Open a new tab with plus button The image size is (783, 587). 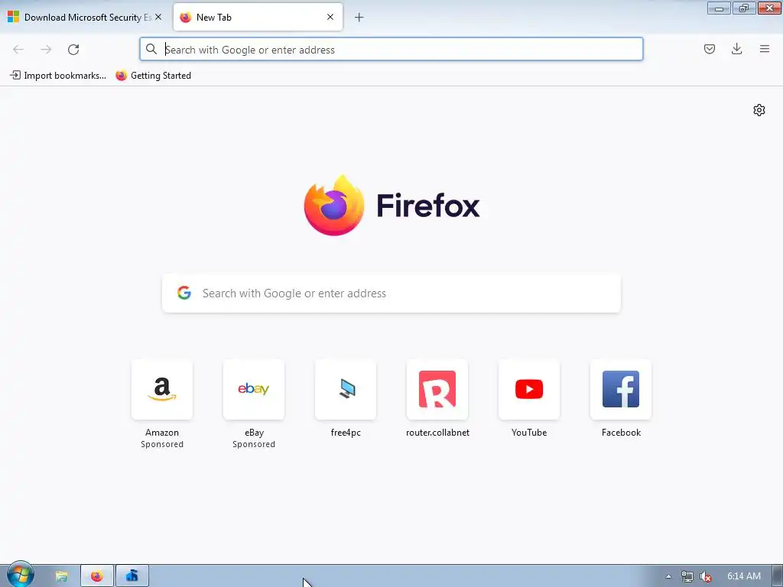359,18
